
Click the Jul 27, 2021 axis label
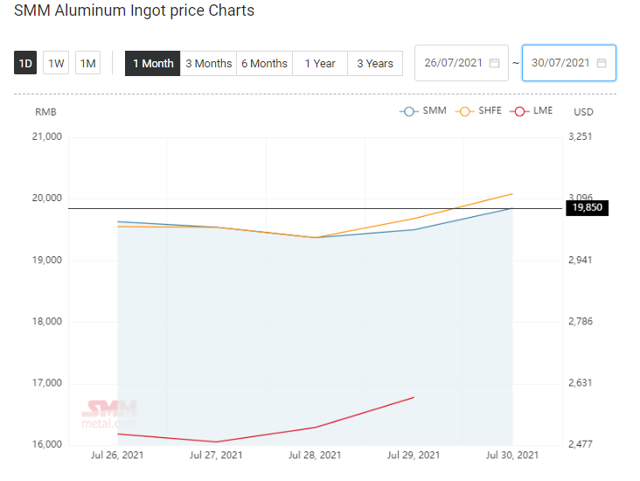[x=216, y=455]
